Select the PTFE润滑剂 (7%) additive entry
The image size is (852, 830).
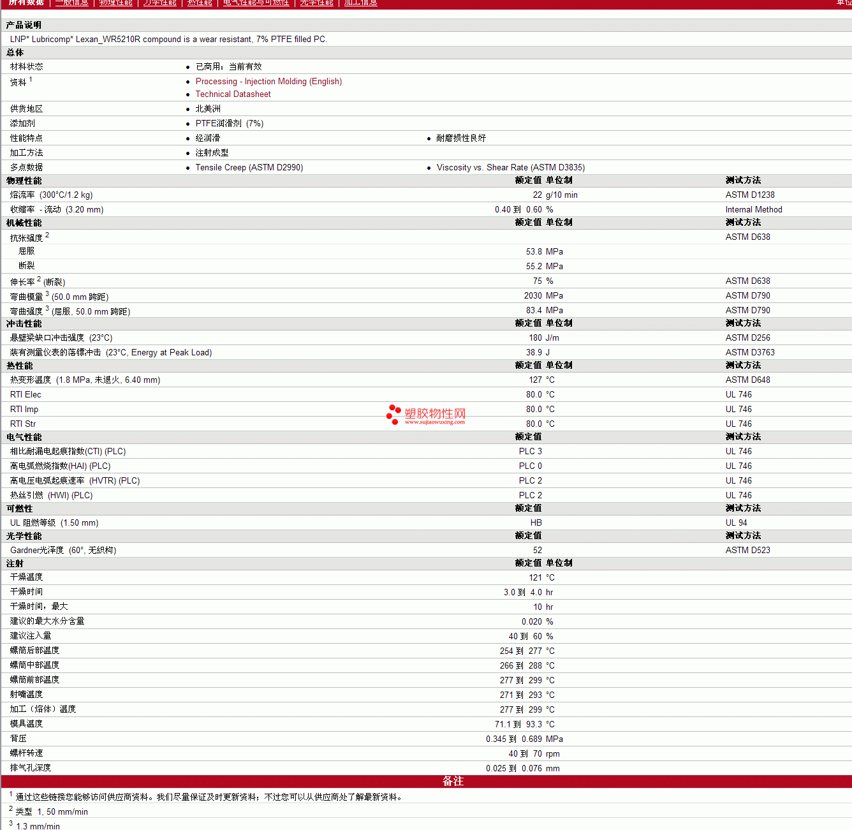(230, 124)
